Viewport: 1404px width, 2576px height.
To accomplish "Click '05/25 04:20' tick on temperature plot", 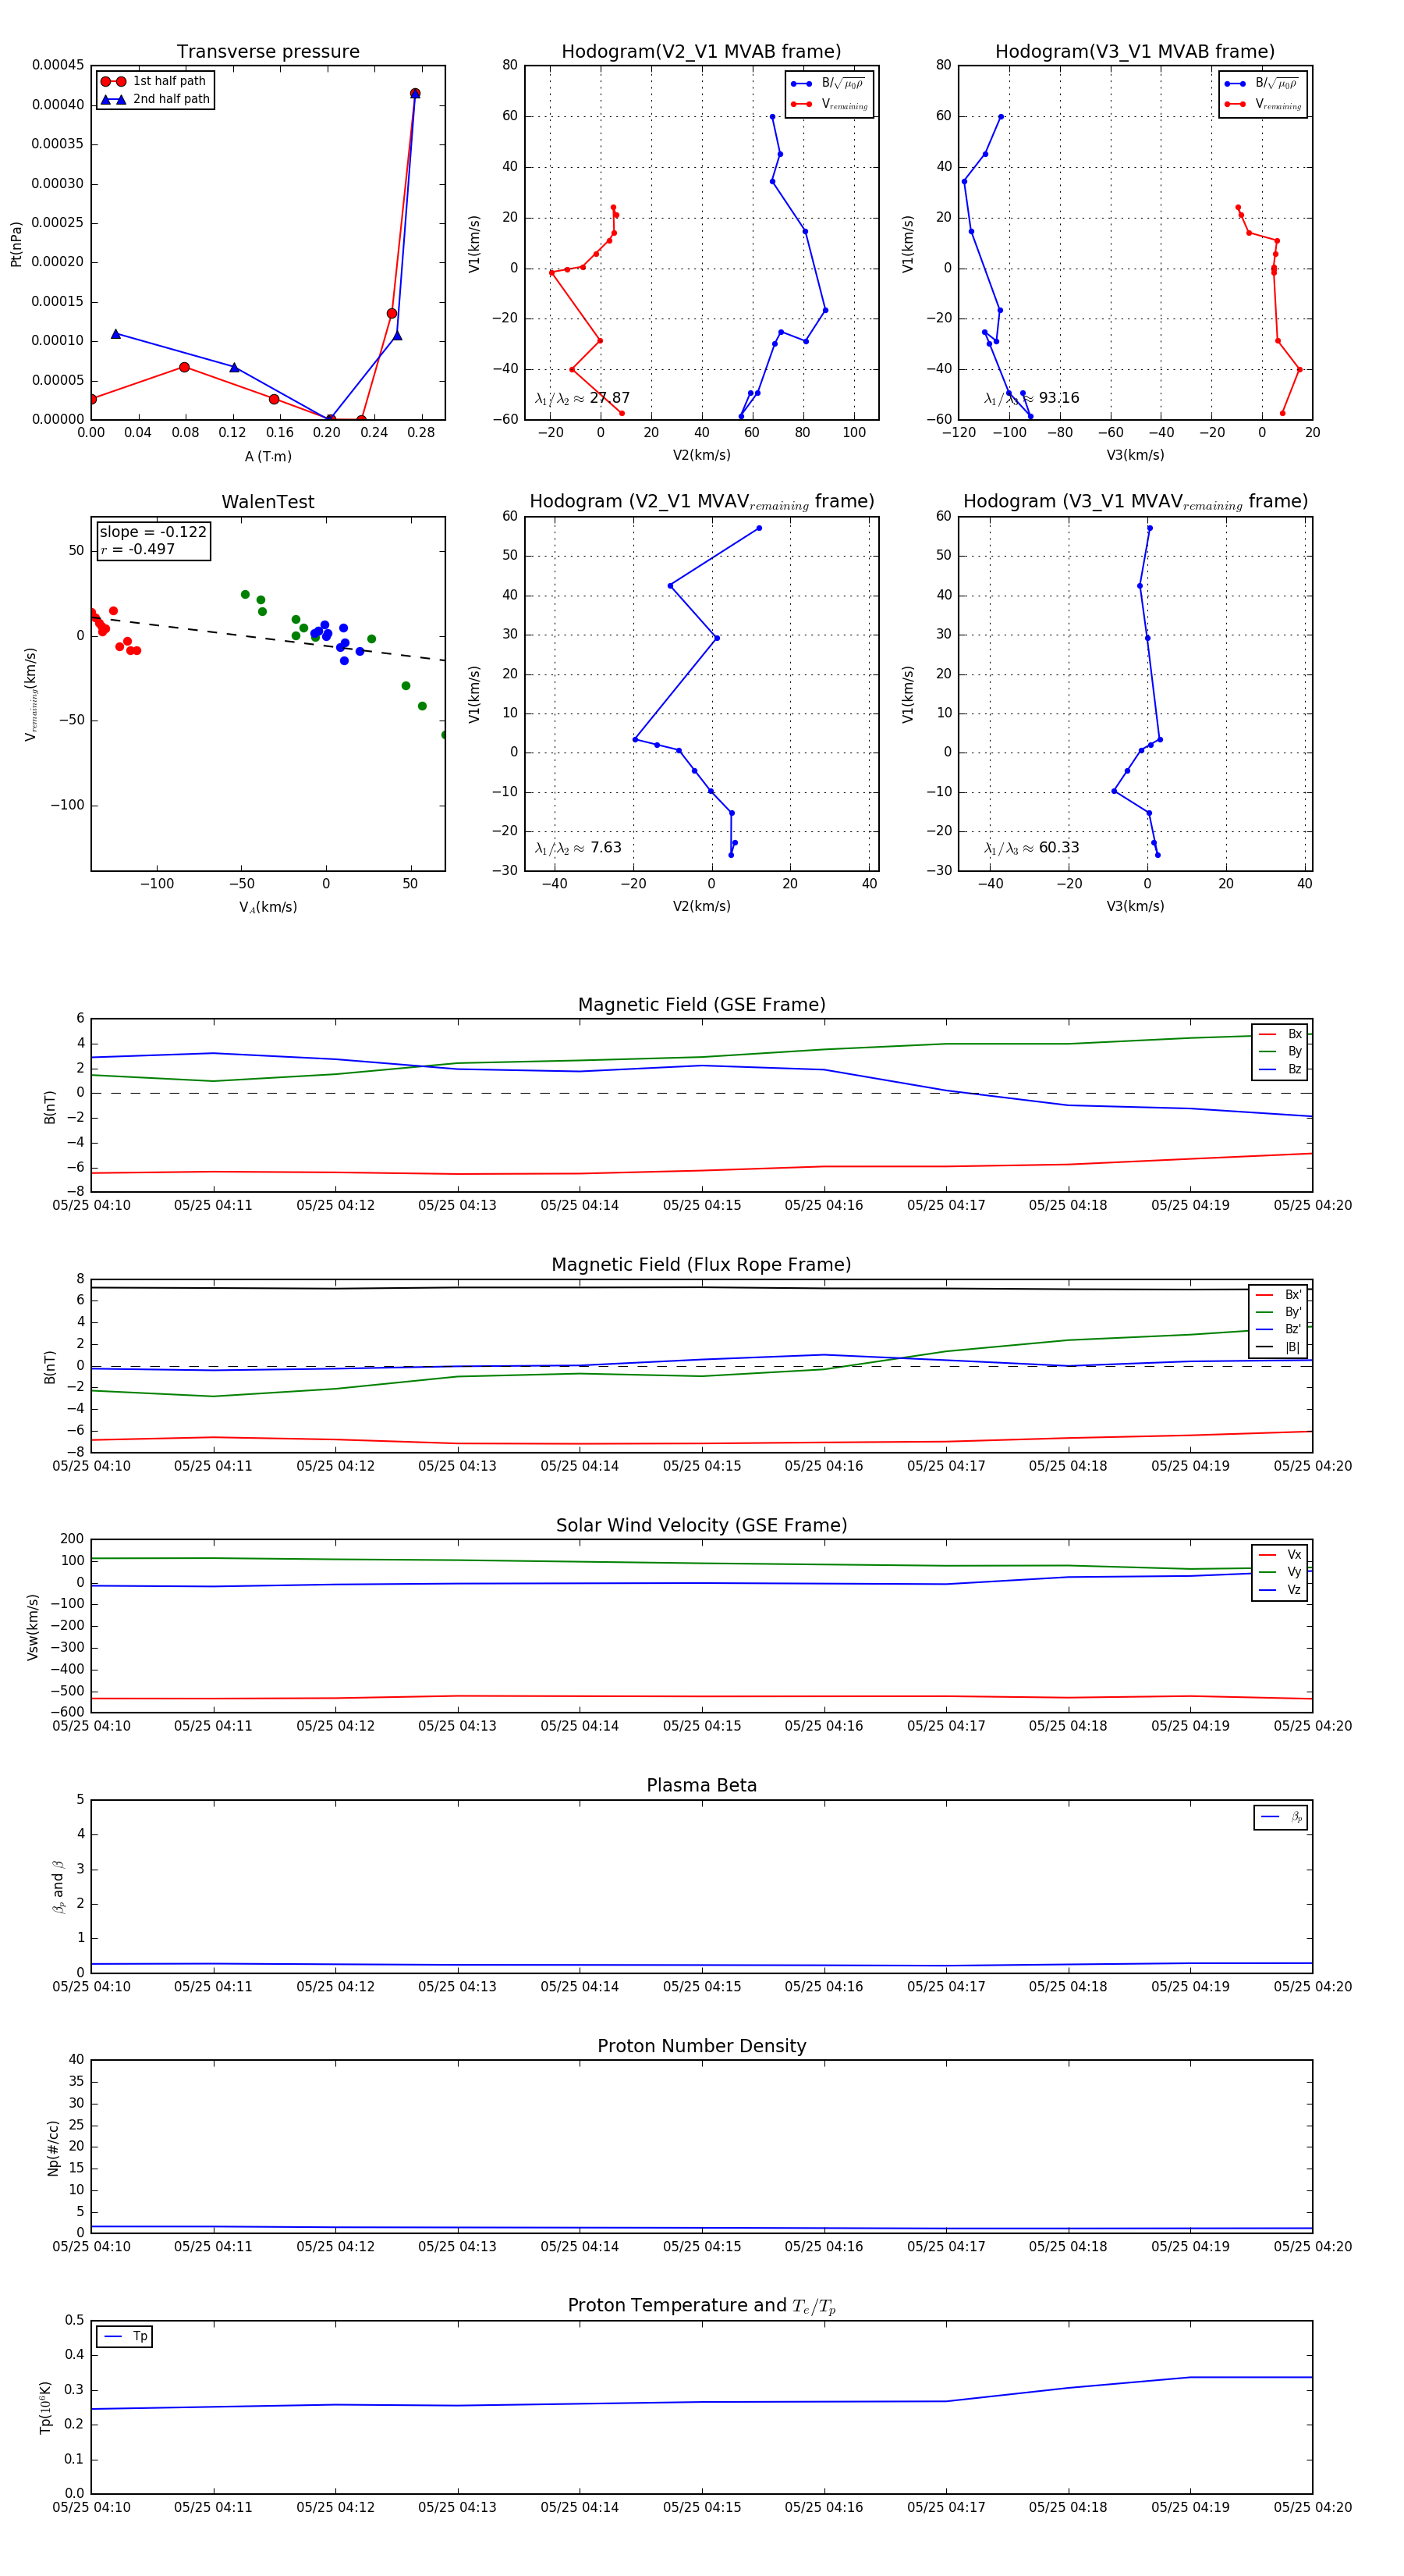I will (1312, 2507).
